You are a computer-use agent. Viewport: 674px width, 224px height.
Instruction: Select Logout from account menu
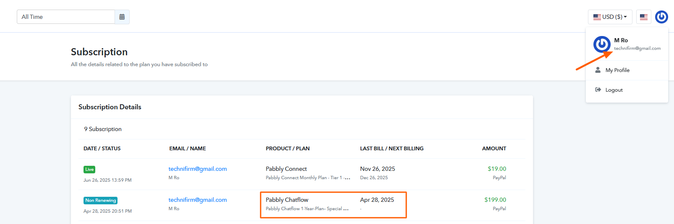614,90
